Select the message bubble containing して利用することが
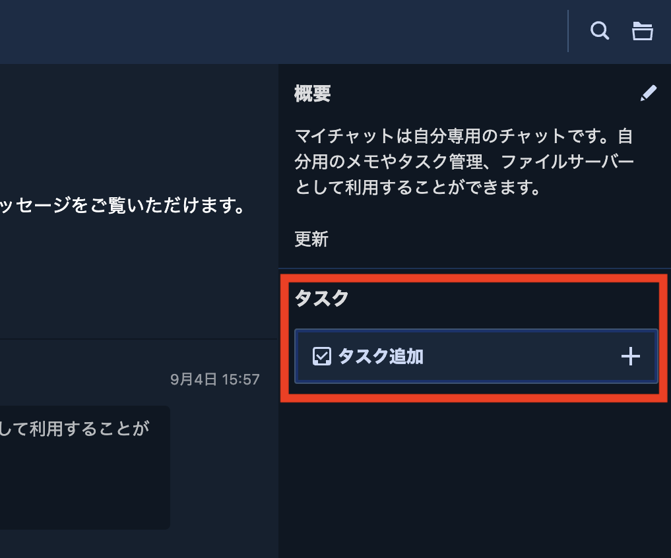This screenshot has width=671, height=558. click(85, 467)
